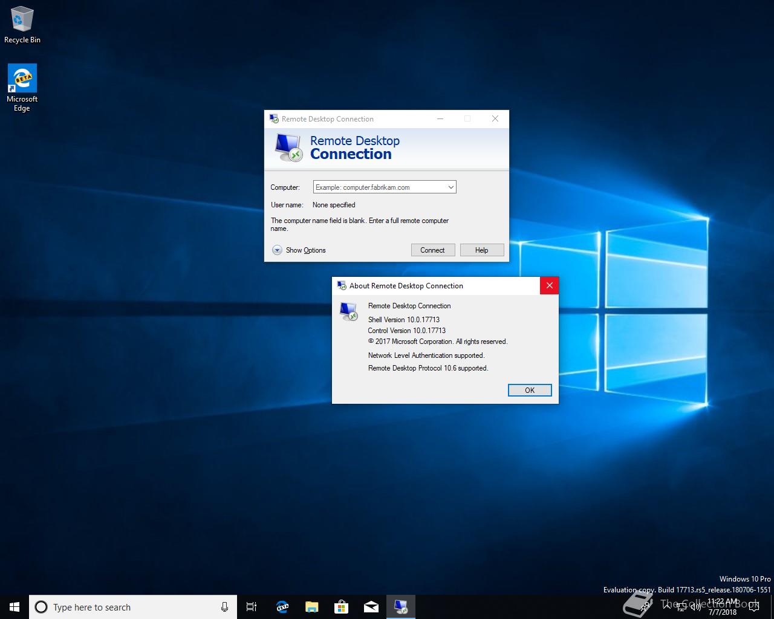Open the People icon in system tray
This screenshot has width=774, height=619.
pos(646,607)
